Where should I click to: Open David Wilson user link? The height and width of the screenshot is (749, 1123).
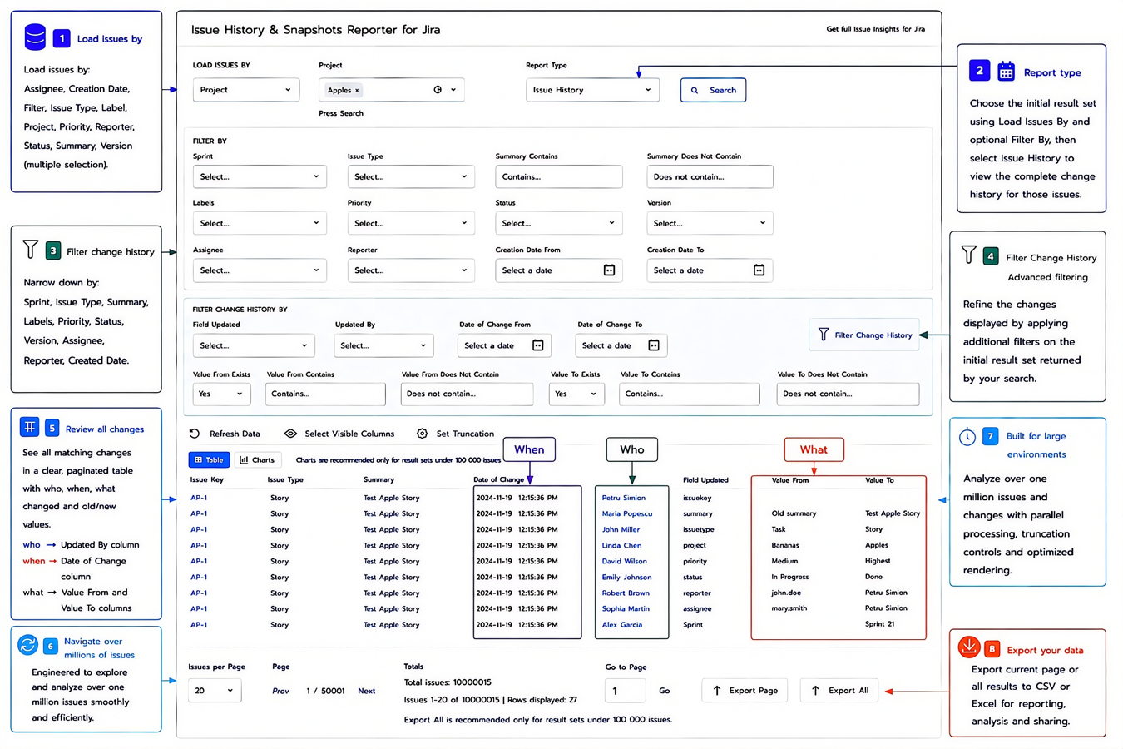click(625, 561)
